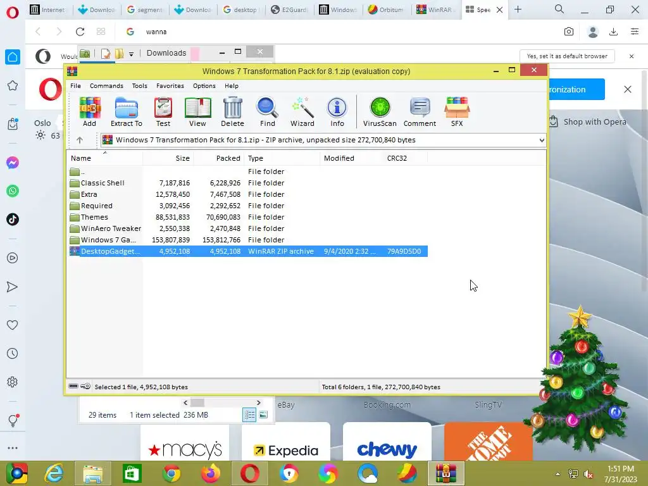Switch to the WinRAR browser tab
Image resolution: width=648 pixels, height=486 pixels.
coord(434,9)
